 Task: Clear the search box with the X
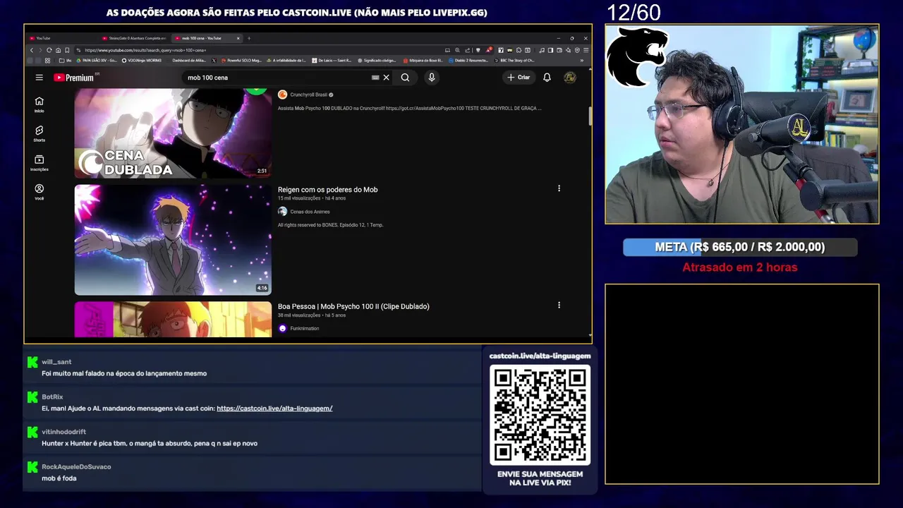386,78
